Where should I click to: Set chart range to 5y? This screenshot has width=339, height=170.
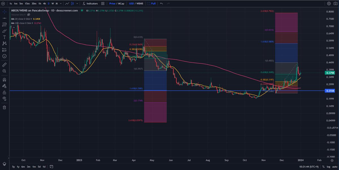14,167
